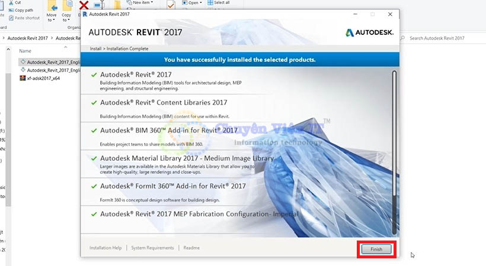The height and width of the screenshot is (266, 486).
Task: Click the green checkmark beside FormIt 360 Add-in
Action: (x=94, y=186)
